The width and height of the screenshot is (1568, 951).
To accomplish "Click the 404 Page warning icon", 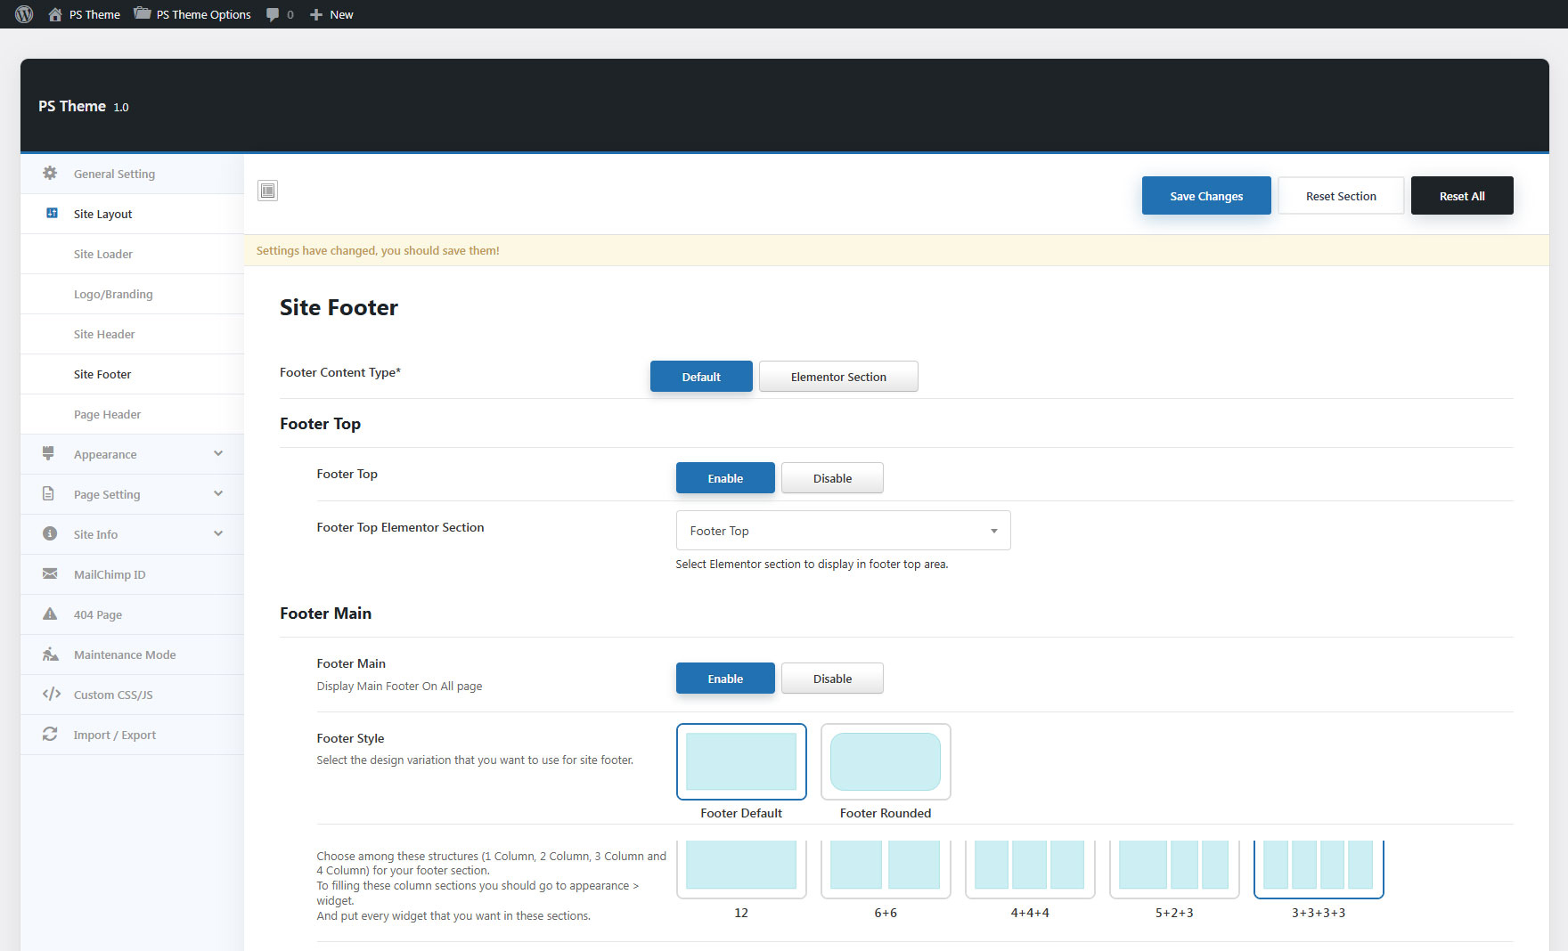I will point(50,614).
